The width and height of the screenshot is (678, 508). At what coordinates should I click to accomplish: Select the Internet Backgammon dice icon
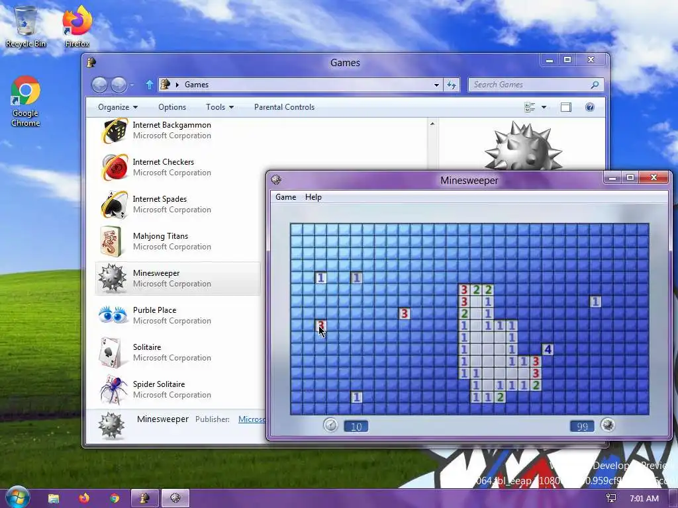pos(114,130)
